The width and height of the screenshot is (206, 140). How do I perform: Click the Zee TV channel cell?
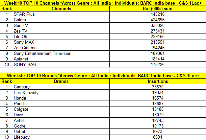click(61, 31)
